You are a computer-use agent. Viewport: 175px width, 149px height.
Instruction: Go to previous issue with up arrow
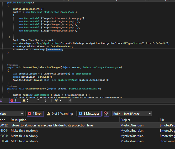(x=38, y=100)
